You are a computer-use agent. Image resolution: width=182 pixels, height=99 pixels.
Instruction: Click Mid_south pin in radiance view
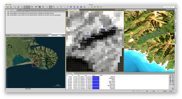85,39
